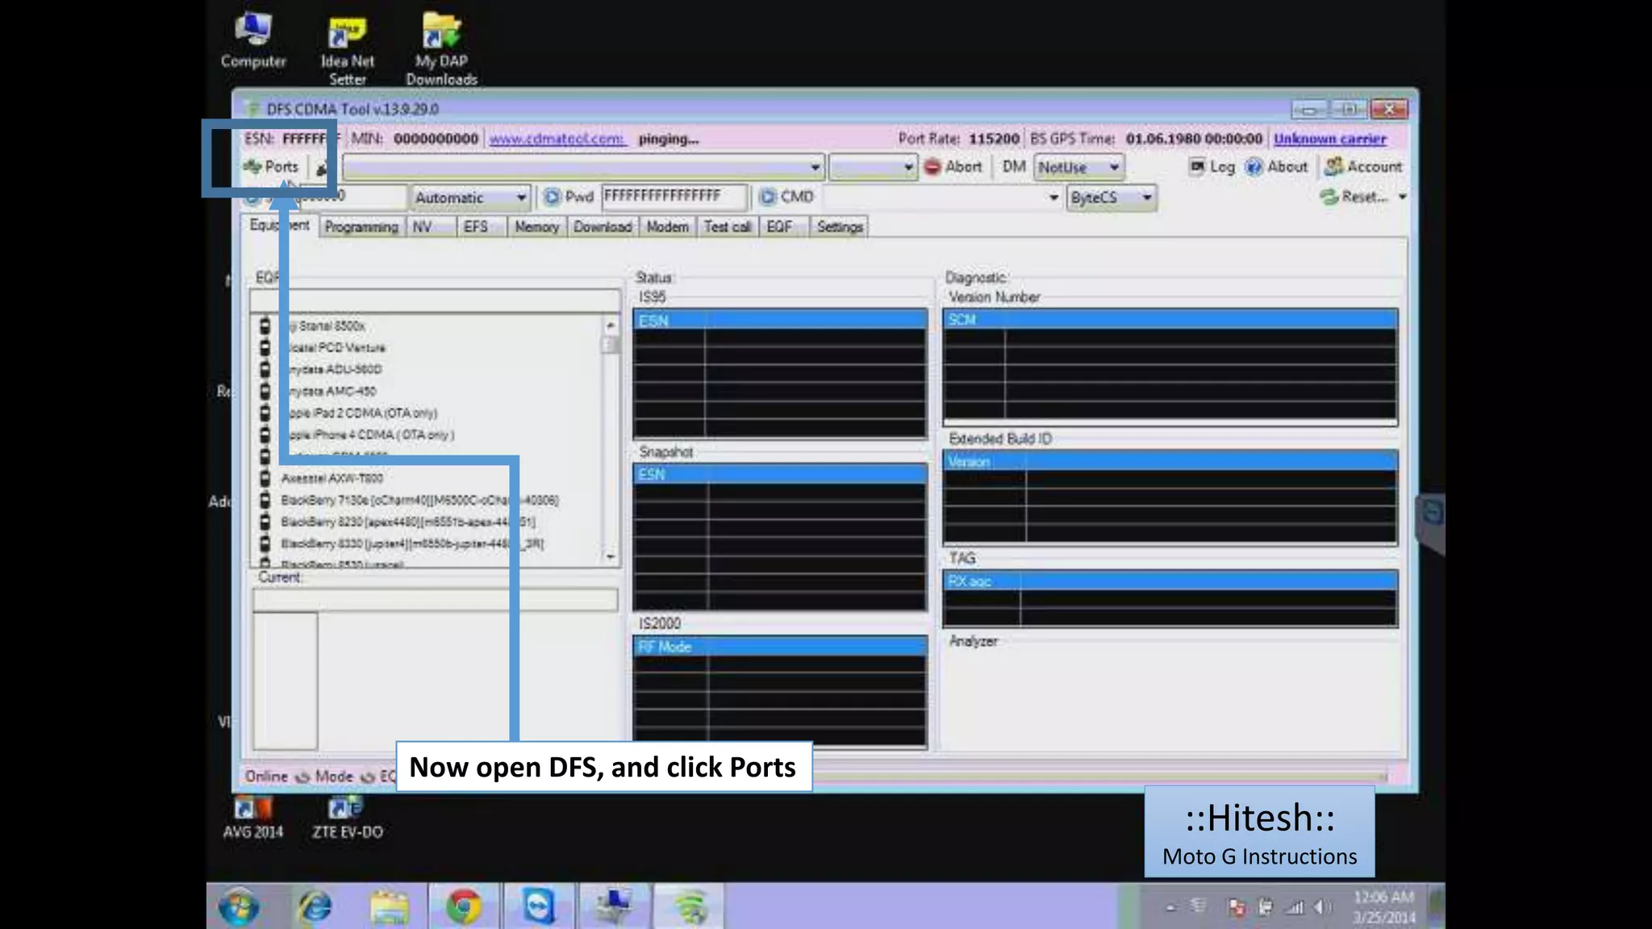Click the DFS tool taskbar icon

pyautogui.click(x=690, y=906)
